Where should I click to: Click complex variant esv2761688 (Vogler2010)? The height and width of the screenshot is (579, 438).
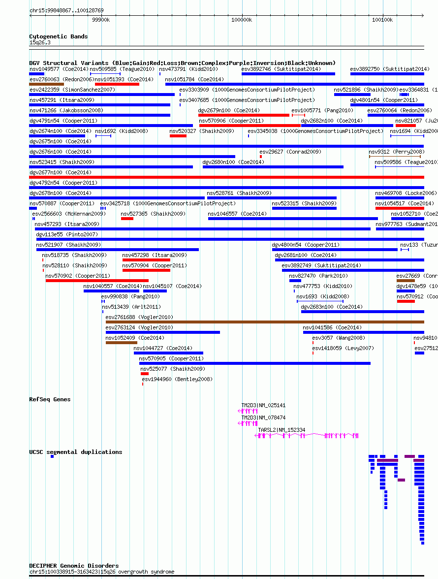click(265, 322)
